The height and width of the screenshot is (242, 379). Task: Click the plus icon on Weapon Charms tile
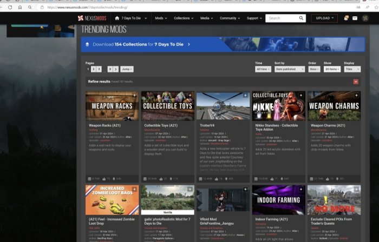356,96
